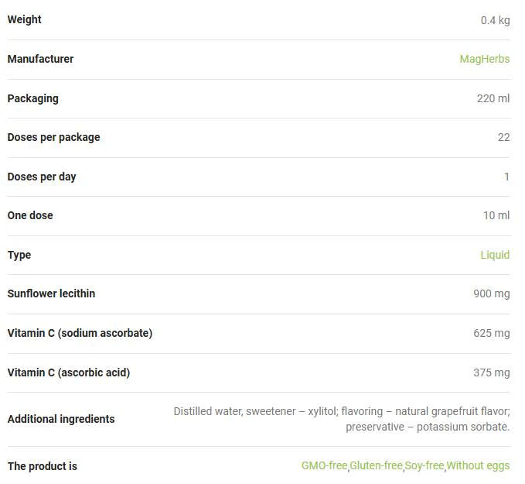The width and height of the screenshot is (525, 484).
Task: Click the Packaging 220 ml value
Action: click(x=493, y=98)
